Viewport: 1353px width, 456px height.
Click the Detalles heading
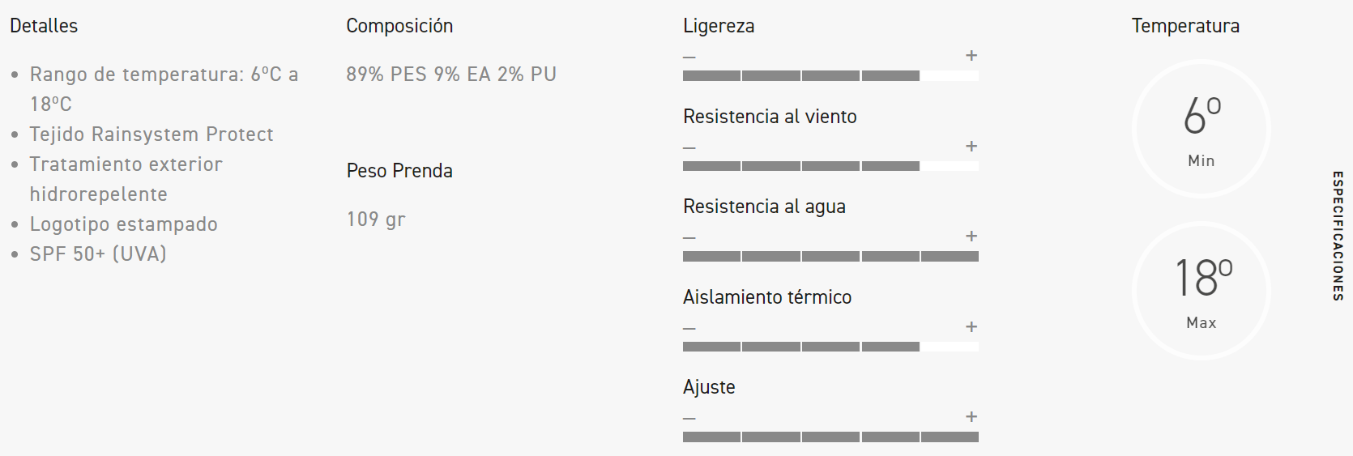click(x=44, y=26)
